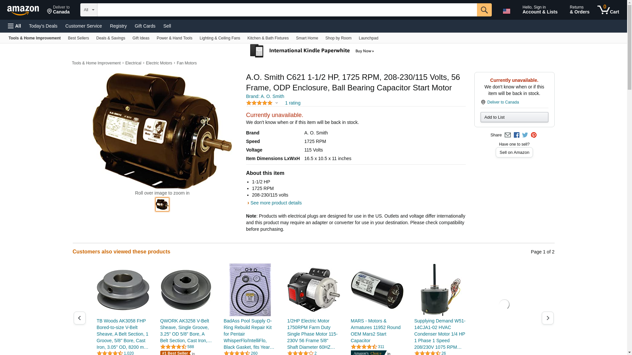Share product on Twitter
Image resolution: width=632 pixels, height=355 pixels.
[x=525, y=135]
